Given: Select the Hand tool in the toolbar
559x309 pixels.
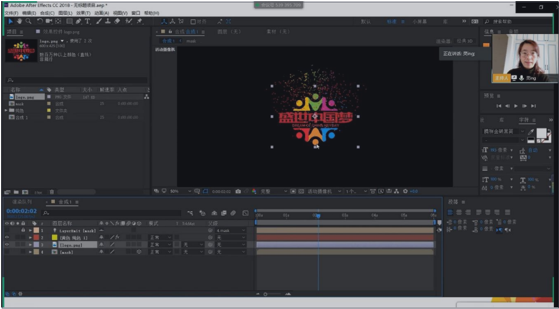Looking at the screenshot, I should coord(19,22).
